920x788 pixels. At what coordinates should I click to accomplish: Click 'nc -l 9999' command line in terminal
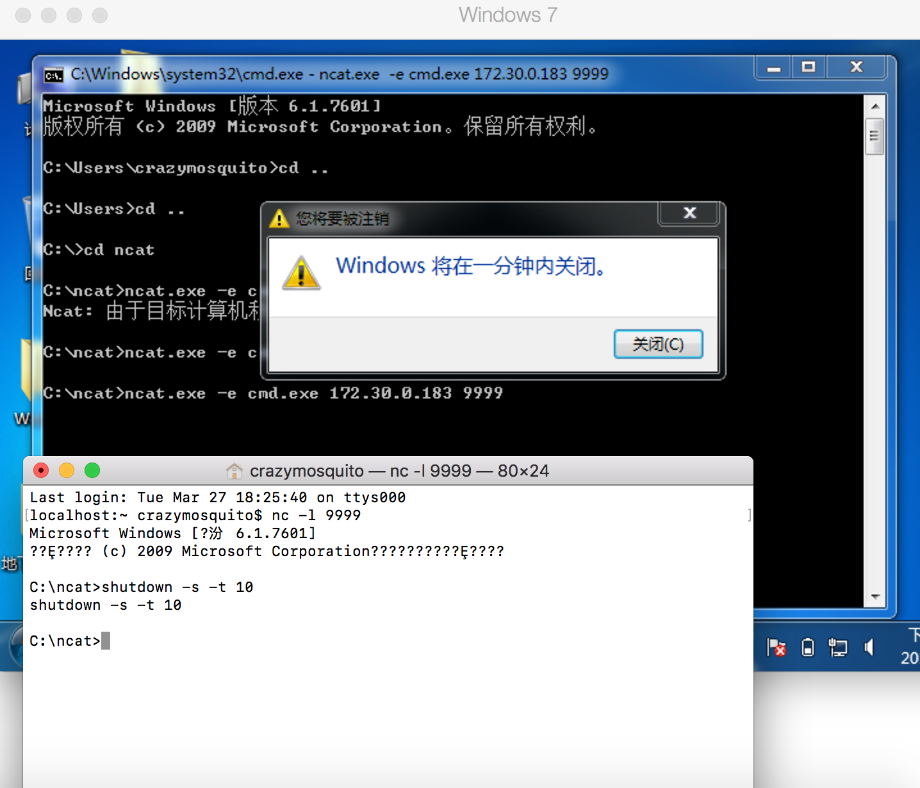316,516
